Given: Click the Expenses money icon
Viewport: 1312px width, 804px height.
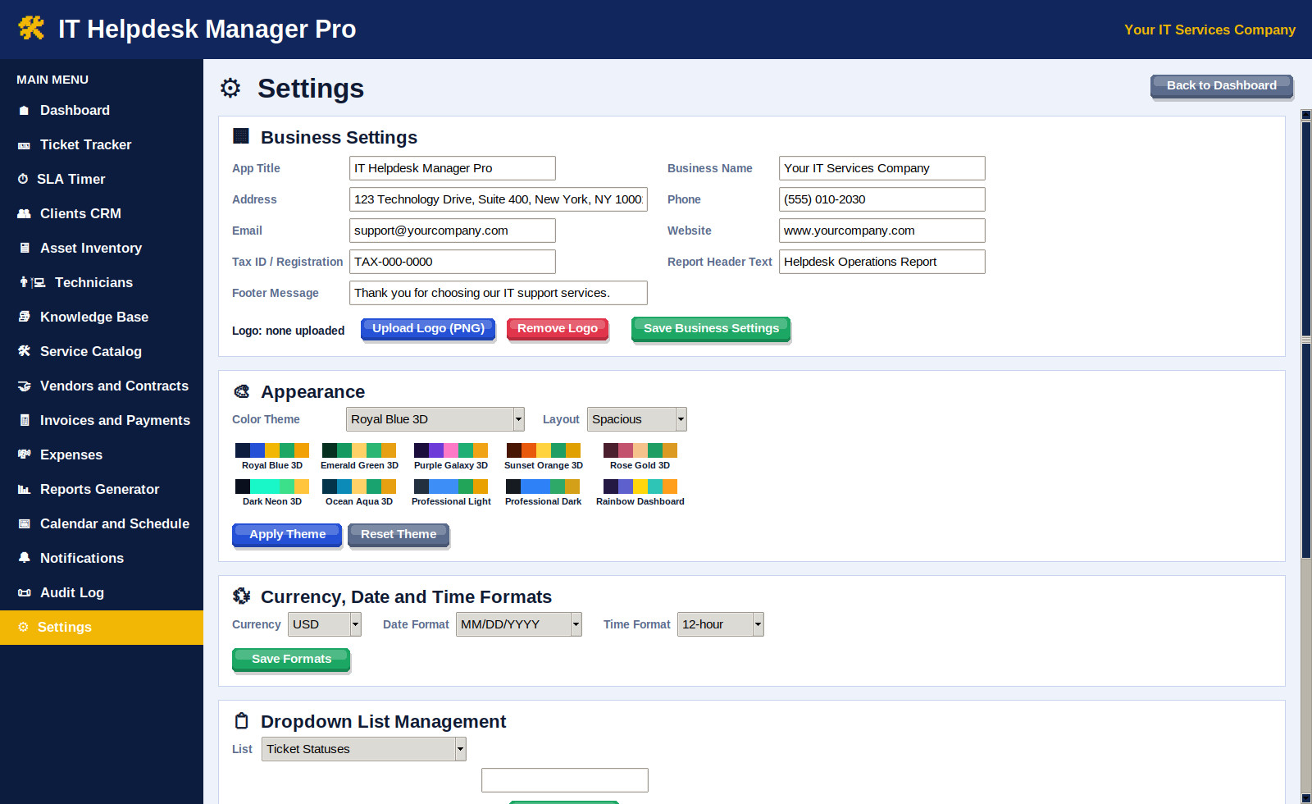Looking at the screenshot, I should tap(24, 455).
